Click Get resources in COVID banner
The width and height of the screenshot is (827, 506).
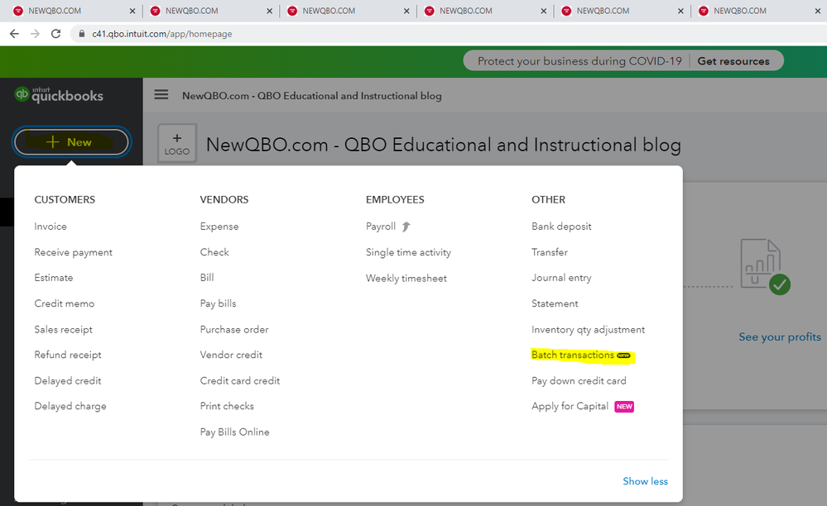tap(733, 61)
